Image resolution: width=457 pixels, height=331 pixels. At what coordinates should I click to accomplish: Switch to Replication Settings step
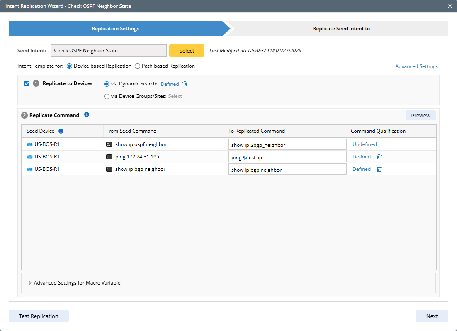(x=115, y=29)
